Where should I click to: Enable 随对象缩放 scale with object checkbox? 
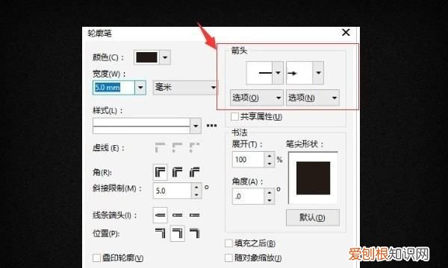tap(228, 258)
